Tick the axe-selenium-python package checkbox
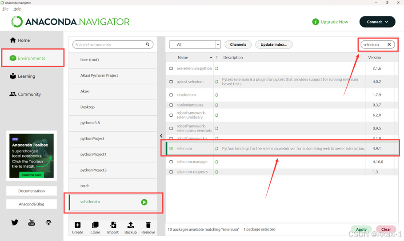 [x=171, y=68]
